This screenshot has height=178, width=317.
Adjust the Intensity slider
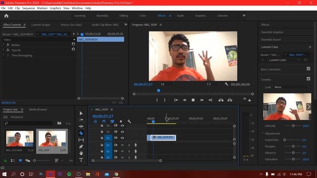[293, 126]
